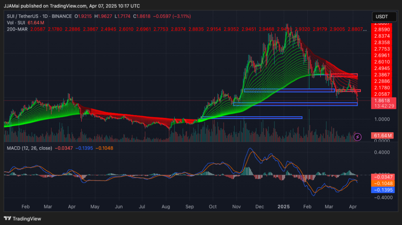Viewport: 402px width, 225px height.
Task: Click the Dec label on time axis
Action: click(x=259, y=207)
